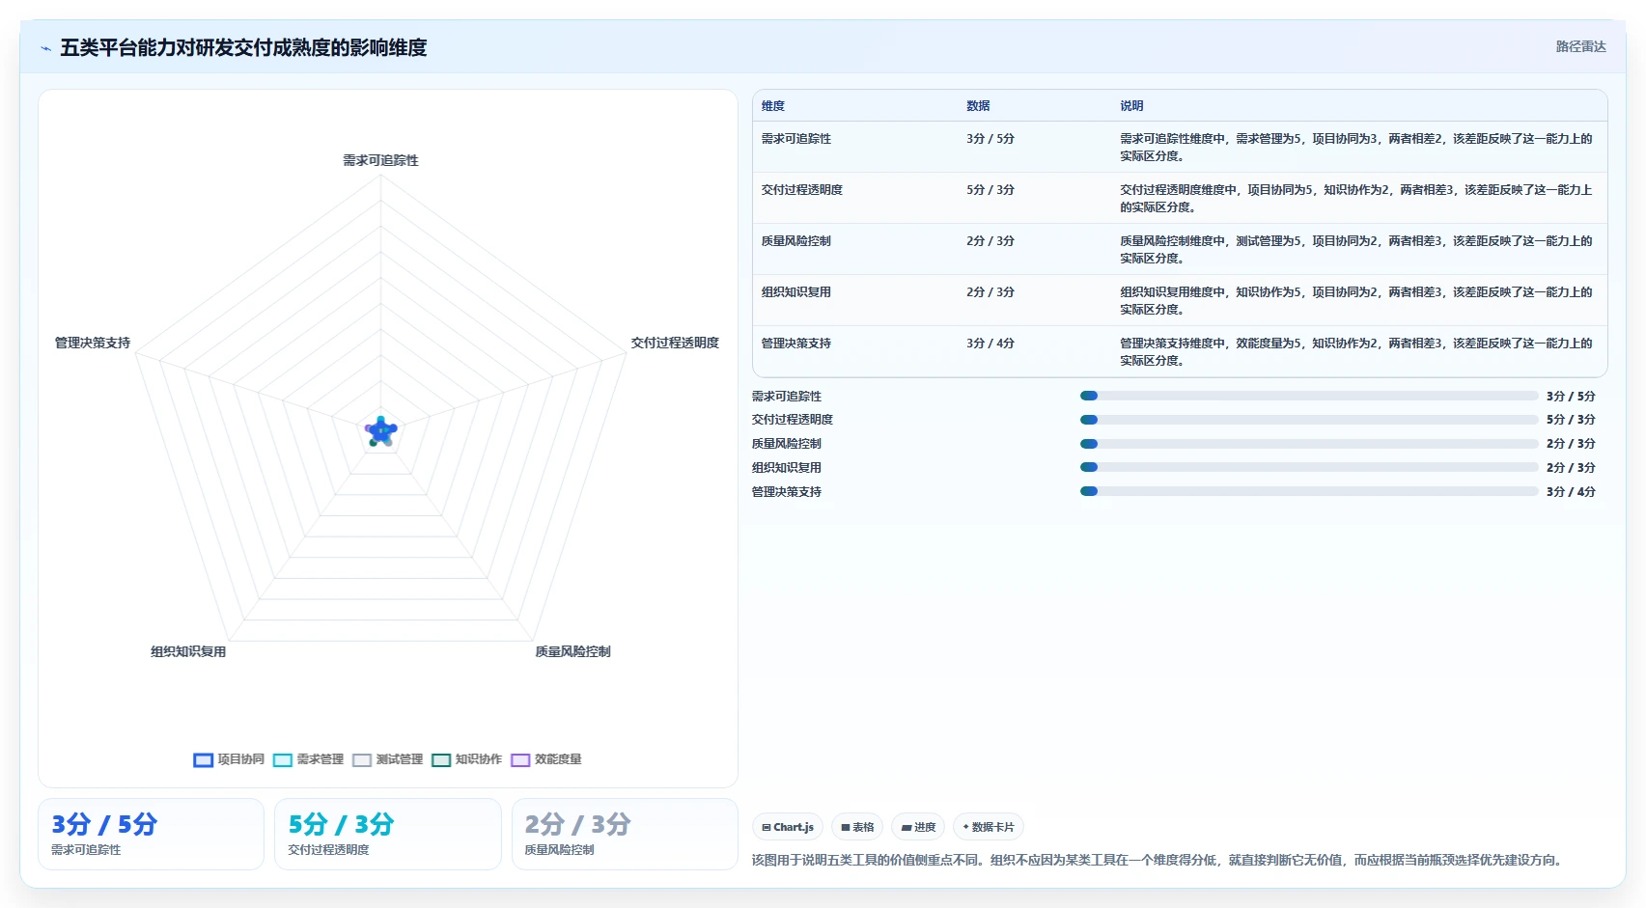
Task: Click the footer note starting 该图用于说明
Action: click(1158, 860)
